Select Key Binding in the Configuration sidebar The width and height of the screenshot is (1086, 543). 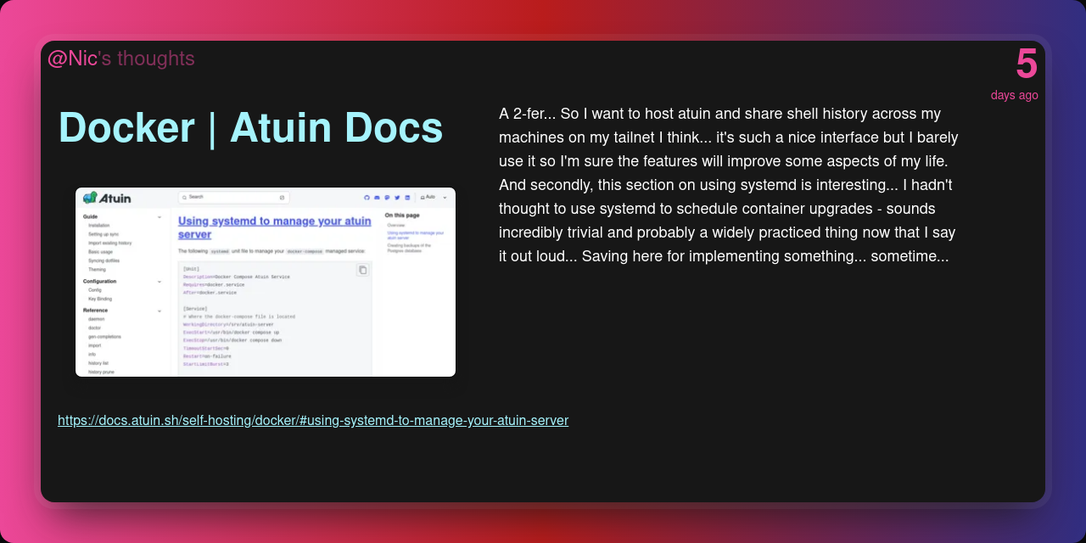click(x=100, y=299)
